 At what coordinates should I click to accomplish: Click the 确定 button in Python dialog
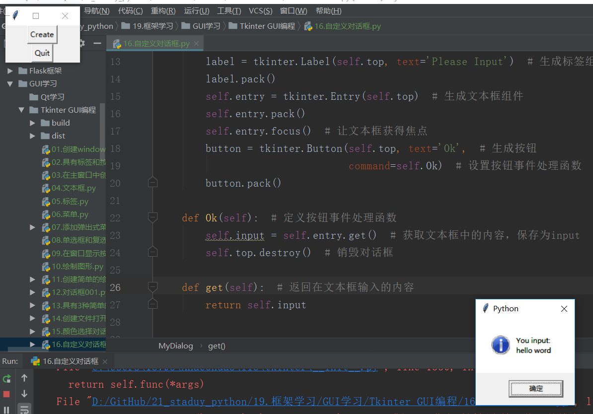coord(535,389)
